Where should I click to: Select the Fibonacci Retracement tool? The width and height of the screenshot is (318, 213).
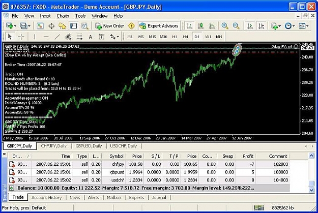(79, 37)
